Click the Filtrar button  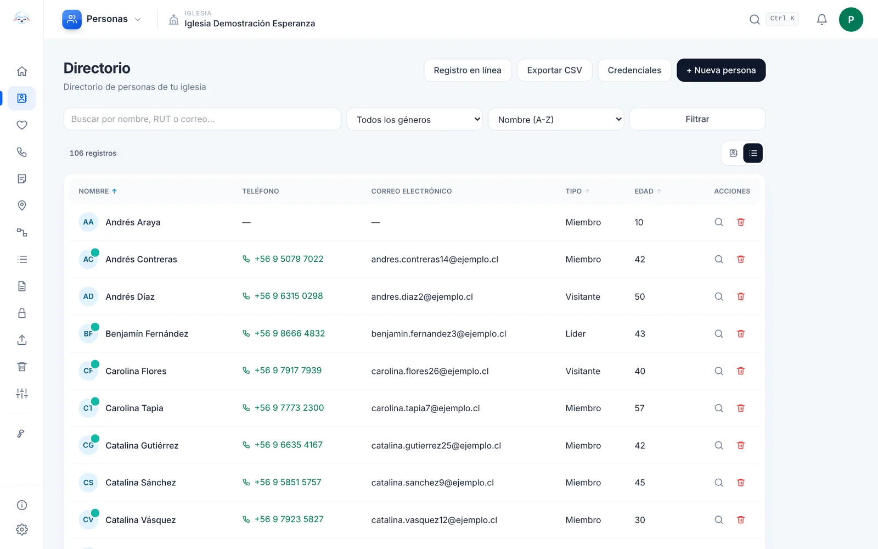pos(697,119)
